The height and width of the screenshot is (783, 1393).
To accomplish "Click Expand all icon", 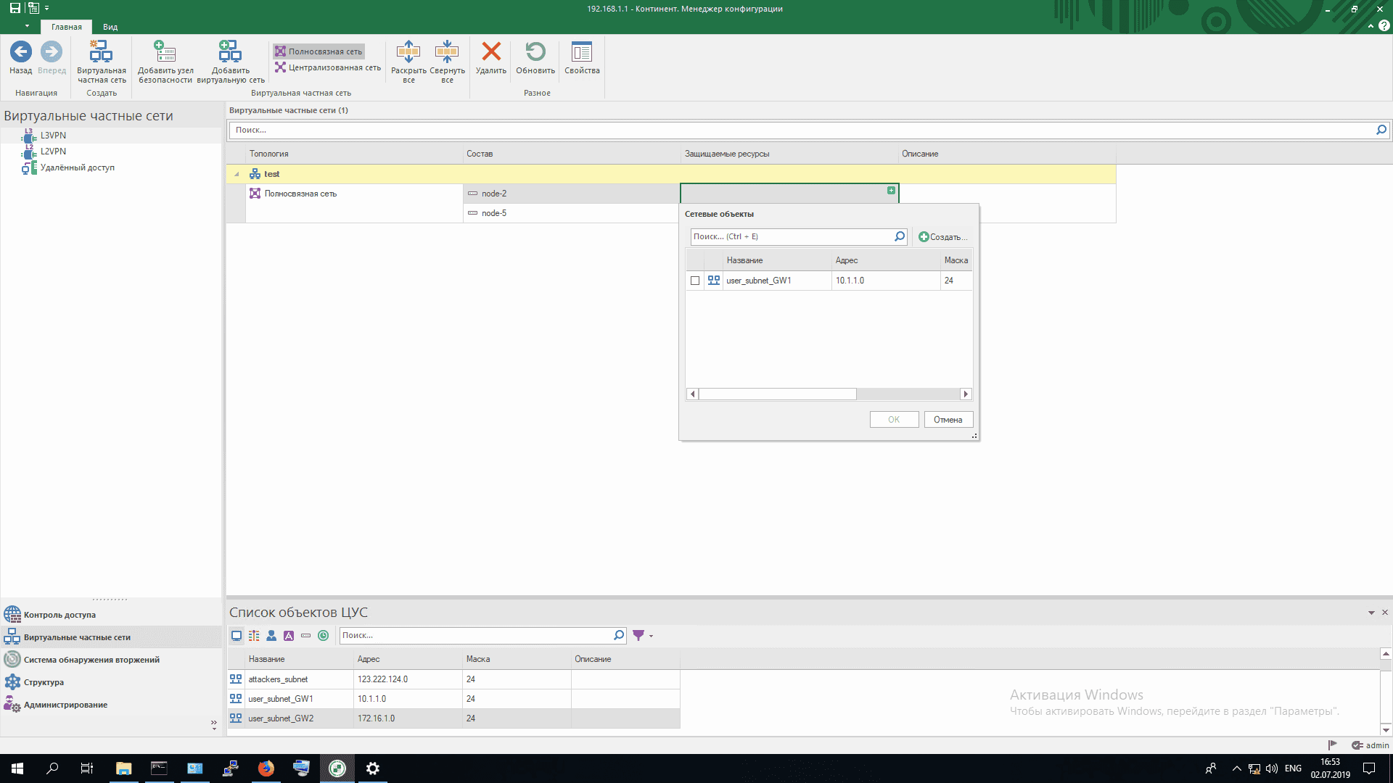I will [408, 52].
